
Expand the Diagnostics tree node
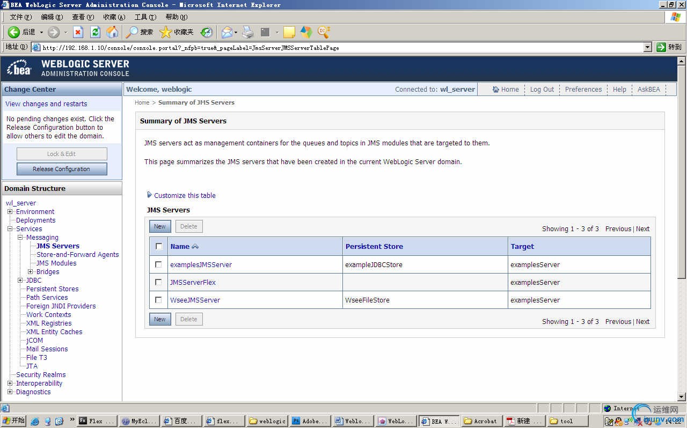tap(10, 392)
